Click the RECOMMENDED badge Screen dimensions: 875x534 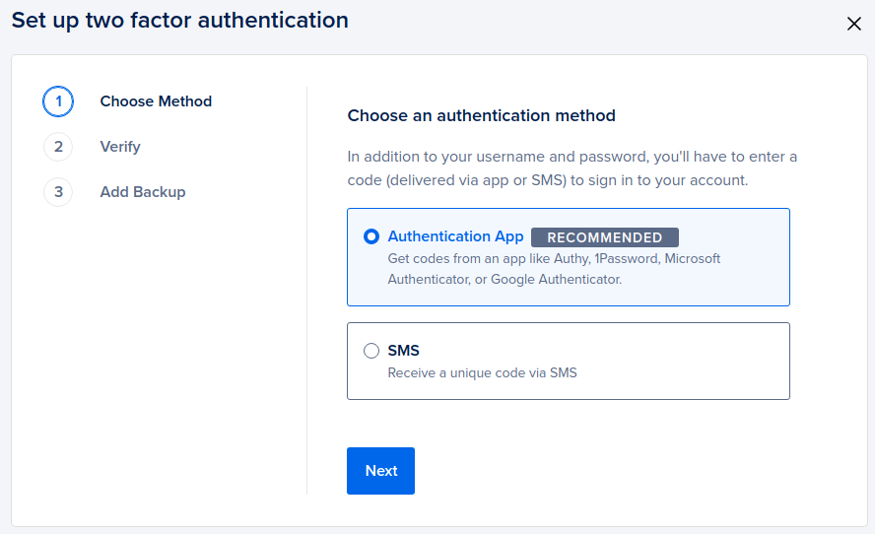[x=605, y=237]
